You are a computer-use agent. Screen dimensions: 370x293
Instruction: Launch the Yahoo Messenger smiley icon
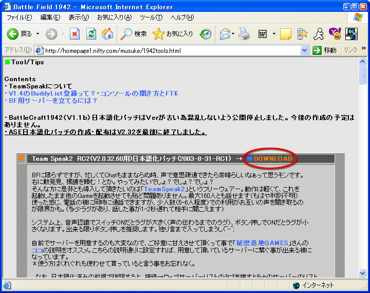(x=335, y=34)
